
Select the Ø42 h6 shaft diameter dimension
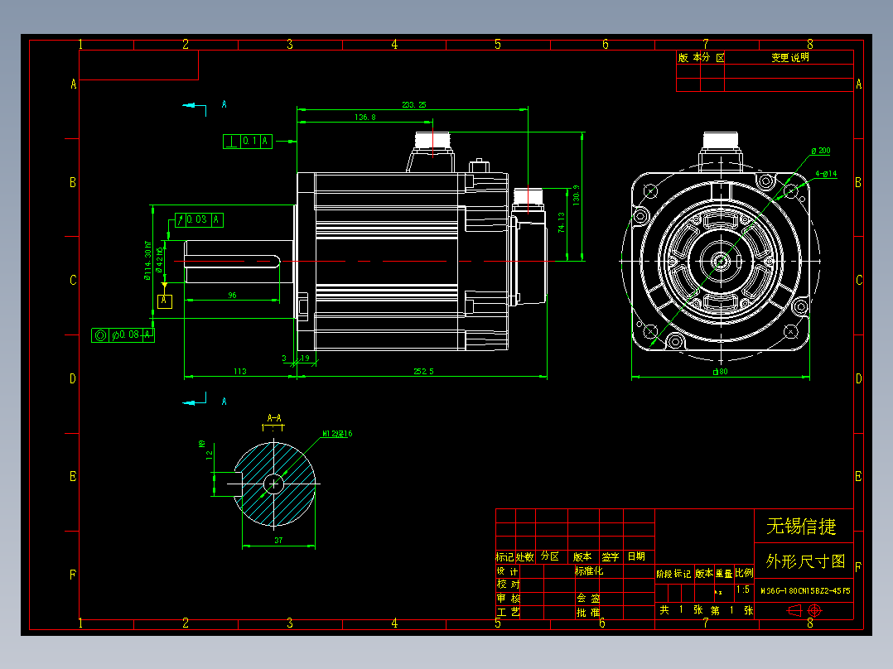159,260
